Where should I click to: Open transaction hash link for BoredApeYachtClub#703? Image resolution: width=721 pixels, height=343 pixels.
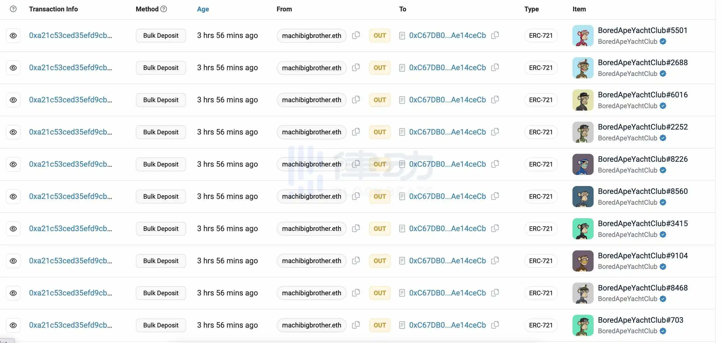[71, 325]
